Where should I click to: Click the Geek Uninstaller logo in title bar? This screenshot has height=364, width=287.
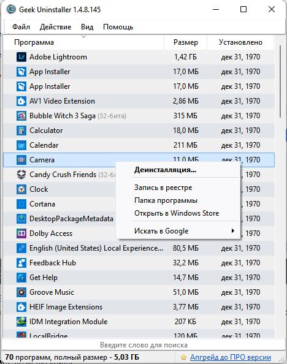tap(10, 10)
